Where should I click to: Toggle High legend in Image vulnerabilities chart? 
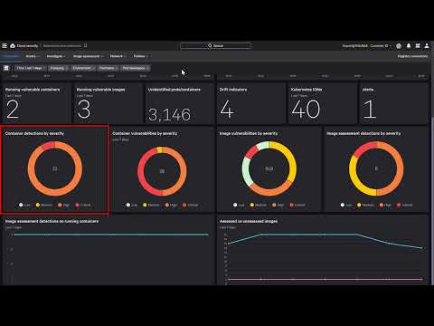278,205
